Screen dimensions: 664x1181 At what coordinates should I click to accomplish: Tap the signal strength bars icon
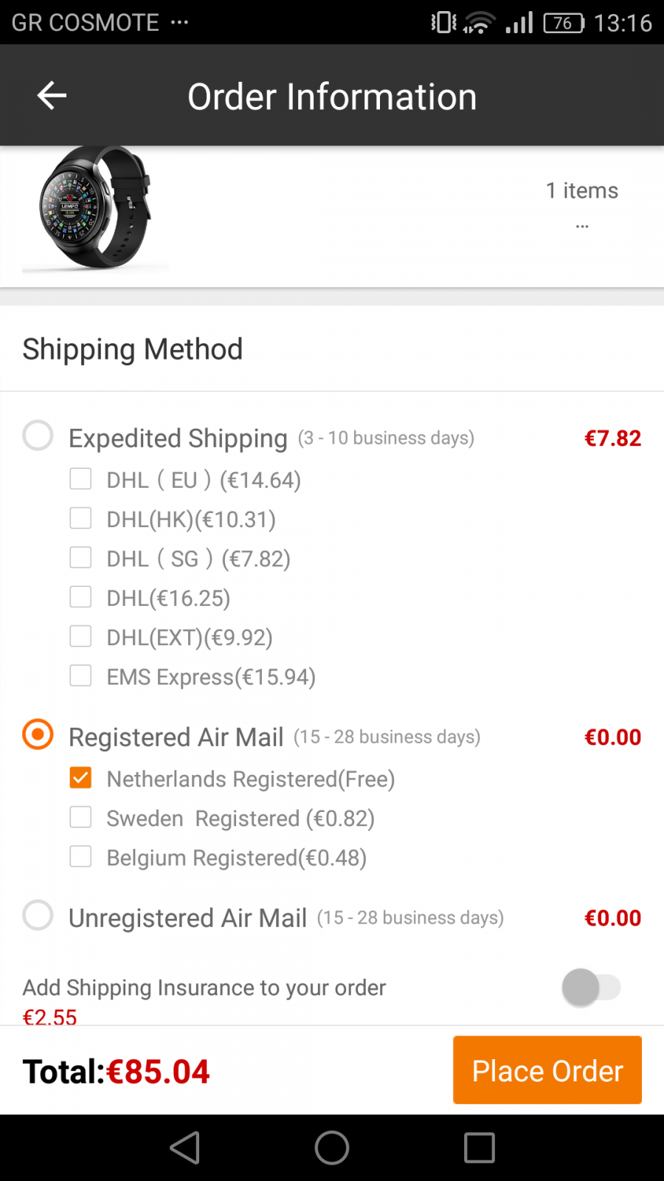(519, 23)
